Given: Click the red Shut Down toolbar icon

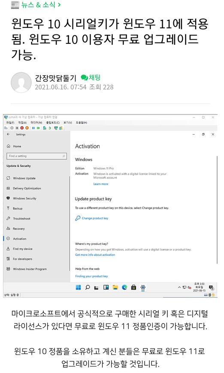Looking at the screenshot, I should (x=22, y=128).
